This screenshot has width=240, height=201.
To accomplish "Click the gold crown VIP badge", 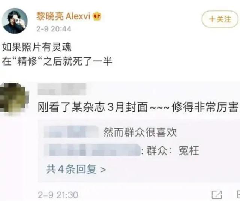I will tap(97, 16).
